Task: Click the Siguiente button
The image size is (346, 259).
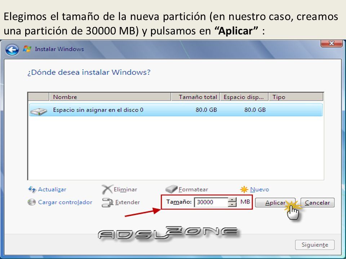Action: 315,245
